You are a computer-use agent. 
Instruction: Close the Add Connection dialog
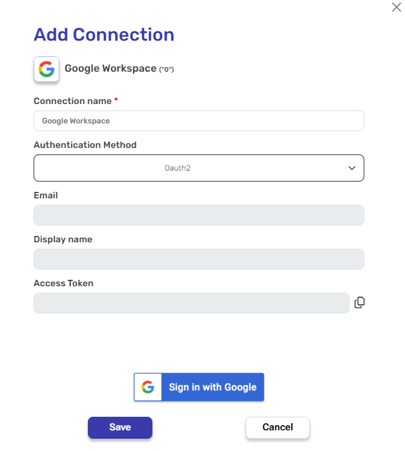[397, 8]
